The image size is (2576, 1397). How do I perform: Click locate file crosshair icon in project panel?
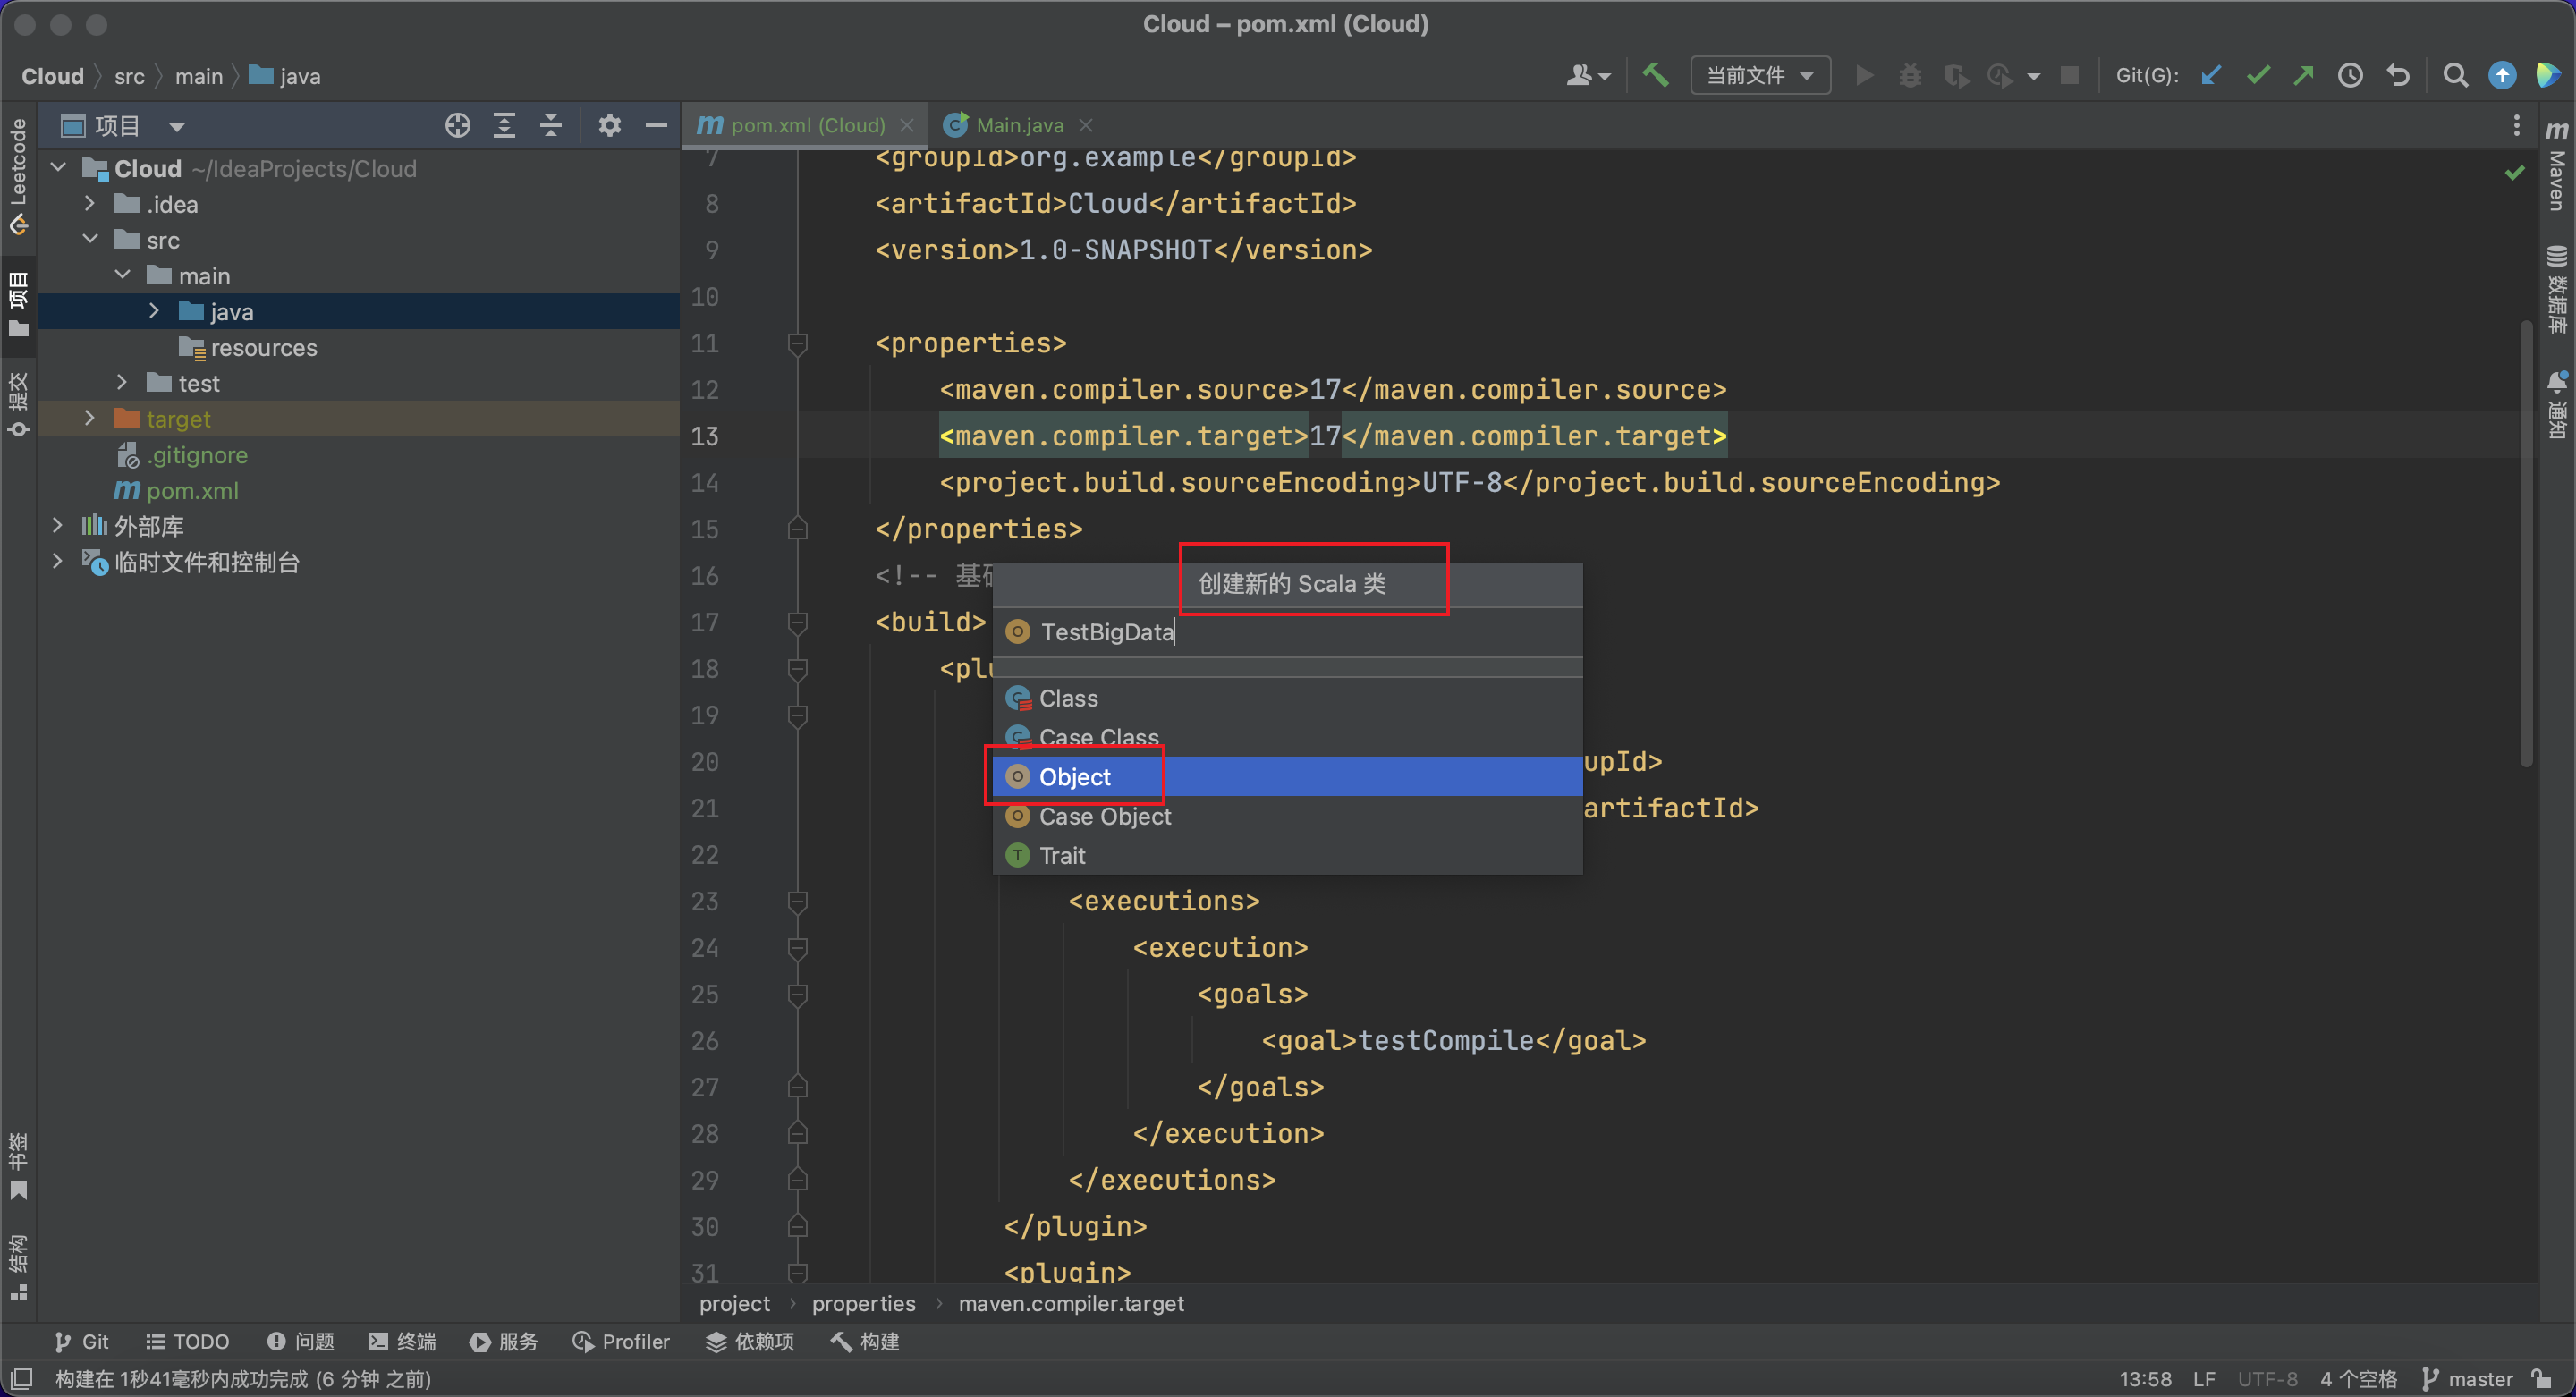[x=457, y=126]
